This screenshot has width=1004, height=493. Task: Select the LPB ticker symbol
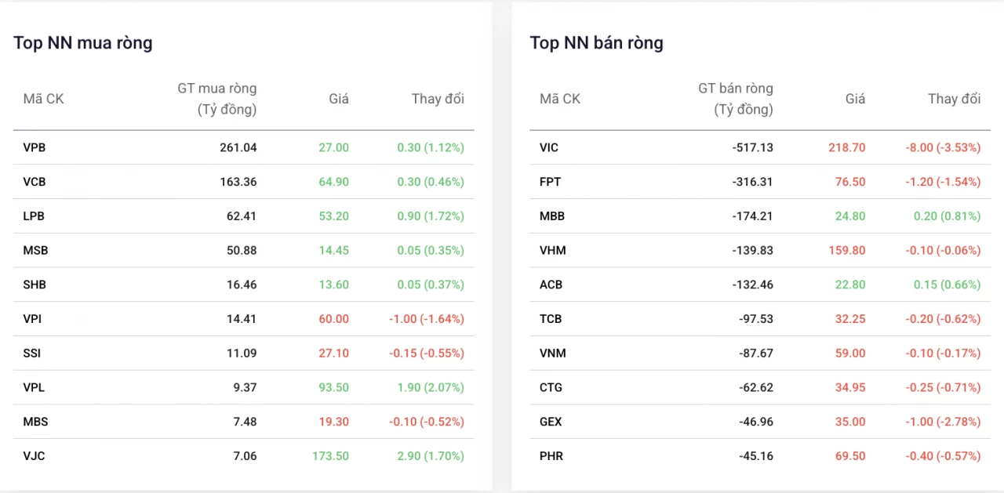coord(35,216)
